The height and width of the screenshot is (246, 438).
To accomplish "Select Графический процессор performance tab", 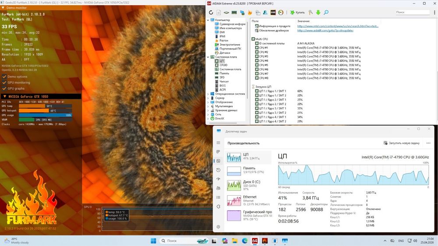I will [248, 215].
